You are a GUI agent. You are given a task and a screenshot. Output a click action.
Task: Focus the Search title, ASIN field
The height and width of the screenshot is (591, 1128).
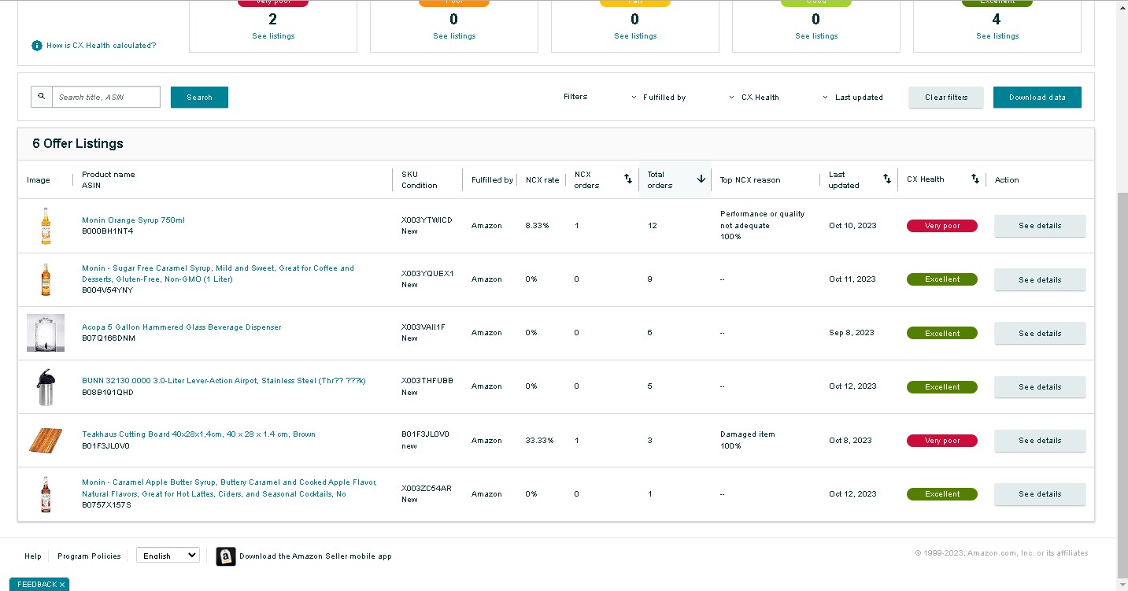[x=106, y=97]
